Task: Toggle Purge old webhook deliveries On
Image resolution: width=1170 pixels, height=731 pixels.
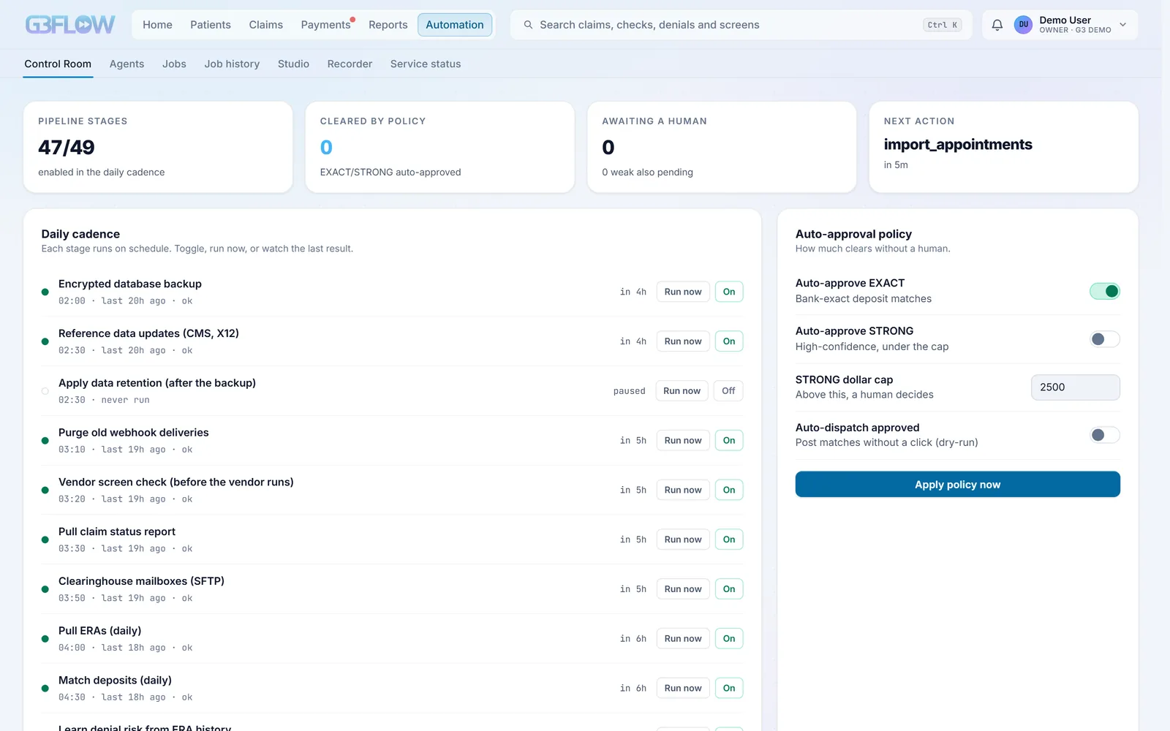Action: click(729, 441)
